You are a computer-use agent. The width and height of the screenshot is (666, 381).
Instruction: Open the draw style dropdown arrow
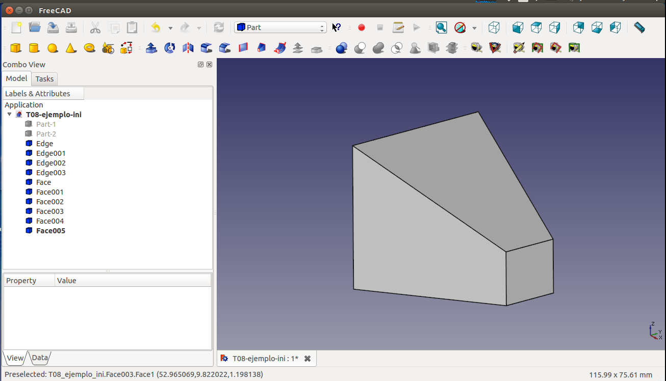coord(474,28)
